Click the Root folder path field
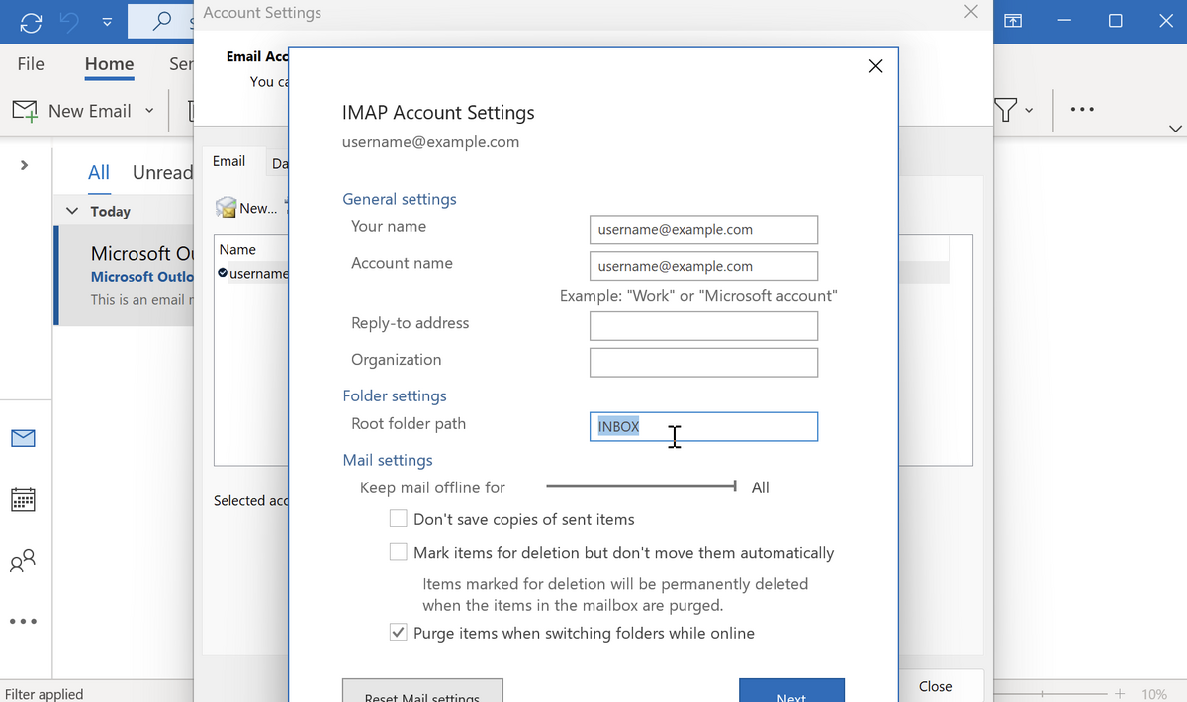This screenshot has width=1187, height=702. click(703, 427)
